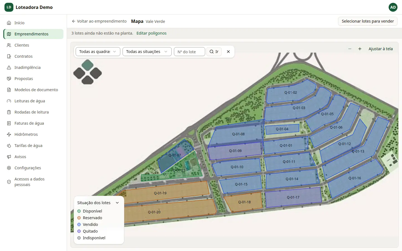Click Voltar ao empreendimento link
Screen dimensions: 402x251
[99, 21]
